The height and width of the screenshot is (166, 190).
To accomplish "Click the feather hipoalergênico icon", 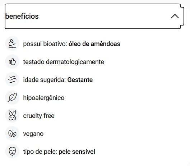I will pyautogui.click(x=12, y=97).
